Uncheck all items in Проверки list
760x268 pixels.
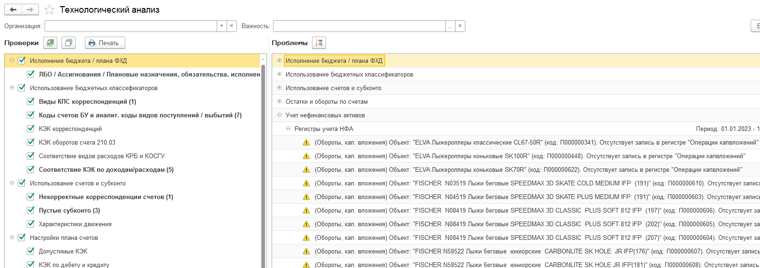point(68,43)
